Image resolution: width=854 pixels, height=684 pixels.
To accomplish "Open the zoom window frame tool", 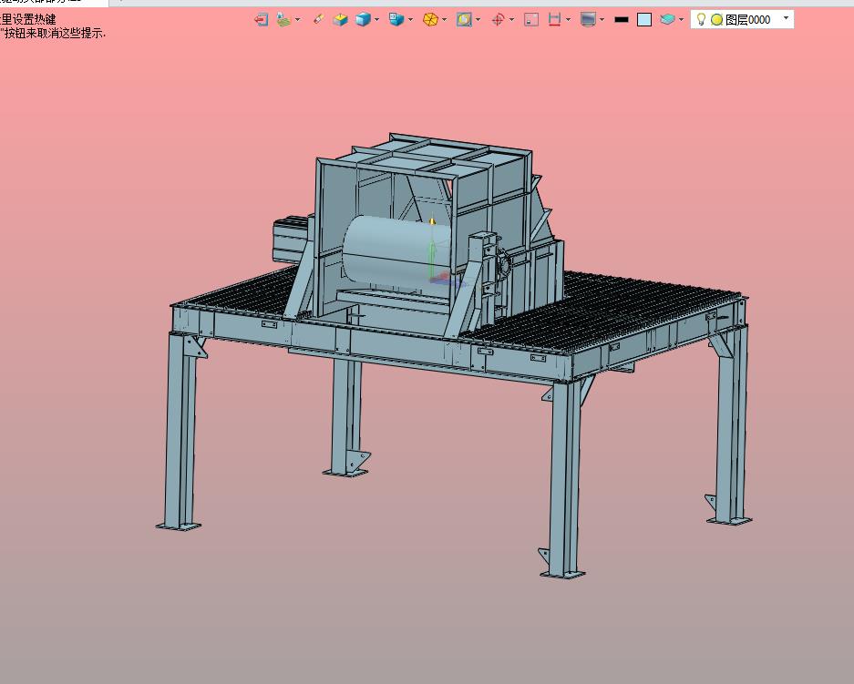I will [464, 20].
